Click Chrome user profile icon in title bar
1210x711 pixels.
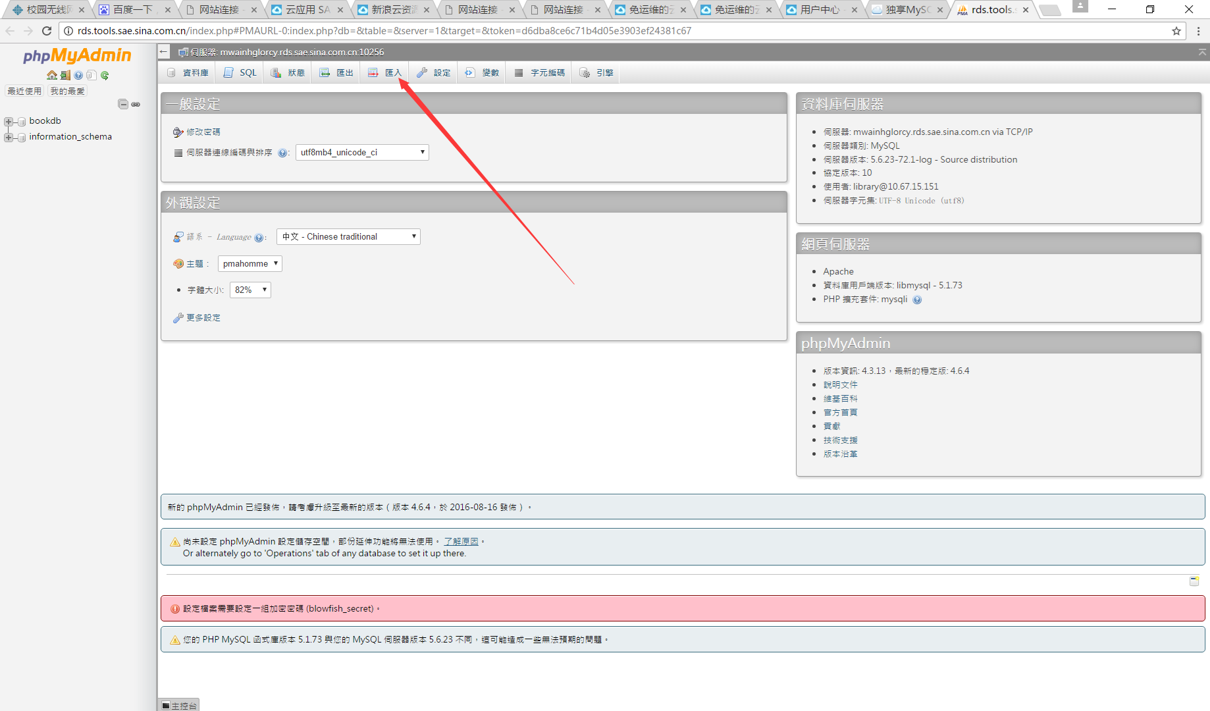[1080, 7]
